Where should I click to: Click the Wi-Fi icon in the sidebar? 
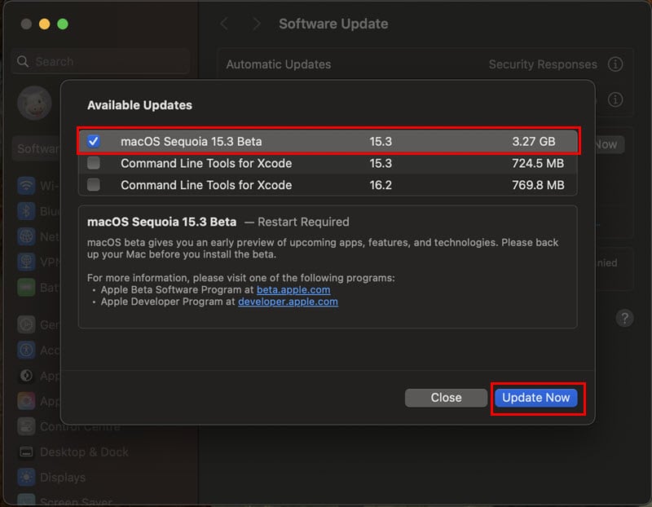click(26, 185)
